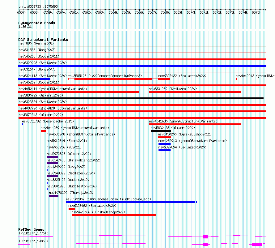Click the chr1:6556733..6575695 coordinate text
Image resolution: width=275 pixels, height=248 pixels.
click(38, 6)
